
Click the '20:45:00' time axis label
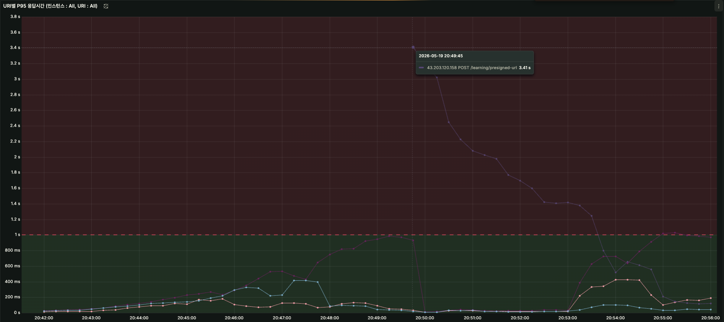coord(187,318)
